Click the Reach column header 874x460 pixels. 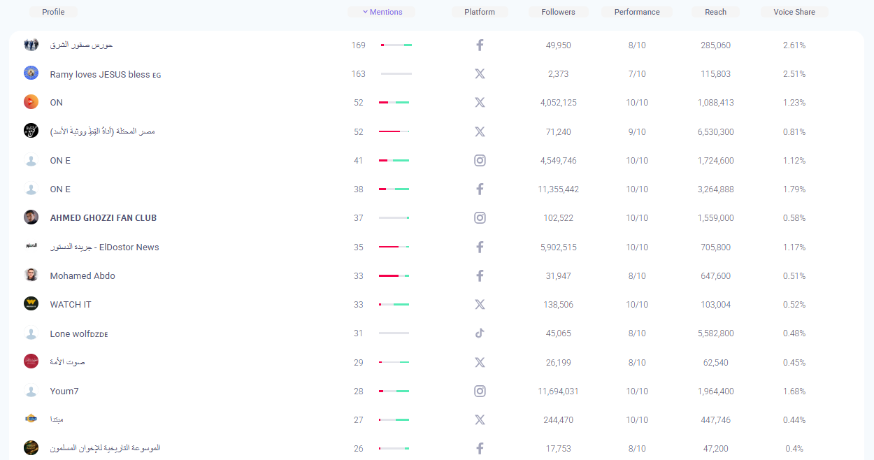715,12
